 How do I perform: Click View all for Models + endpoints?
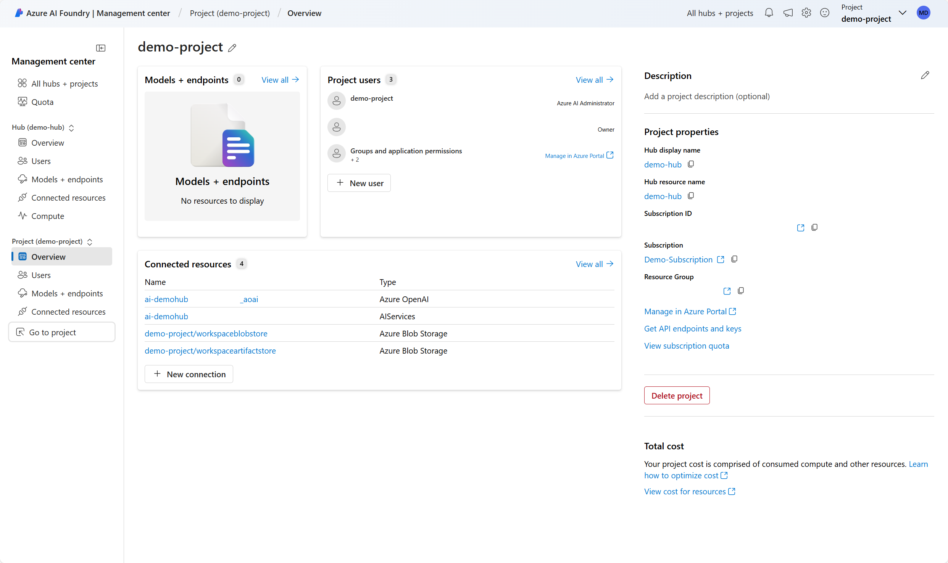point(280,80)
